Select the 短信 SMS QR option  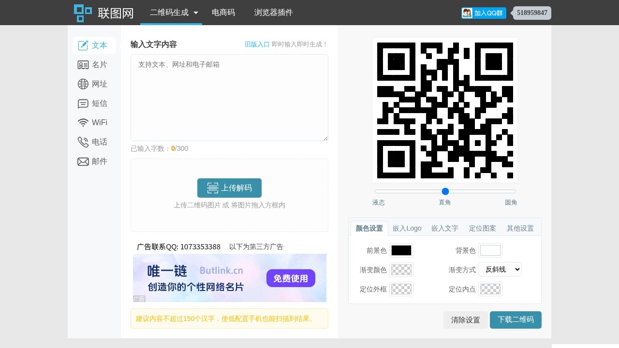94,103
